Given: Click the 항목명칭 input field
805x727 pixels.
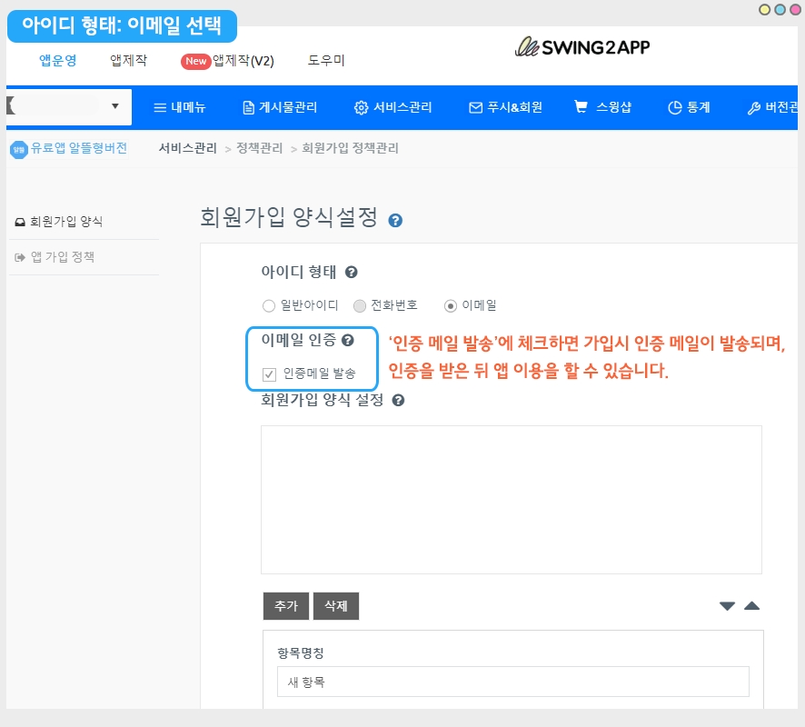Looking at the screenshot, I should pyautogui.click(x=512, y=682).
